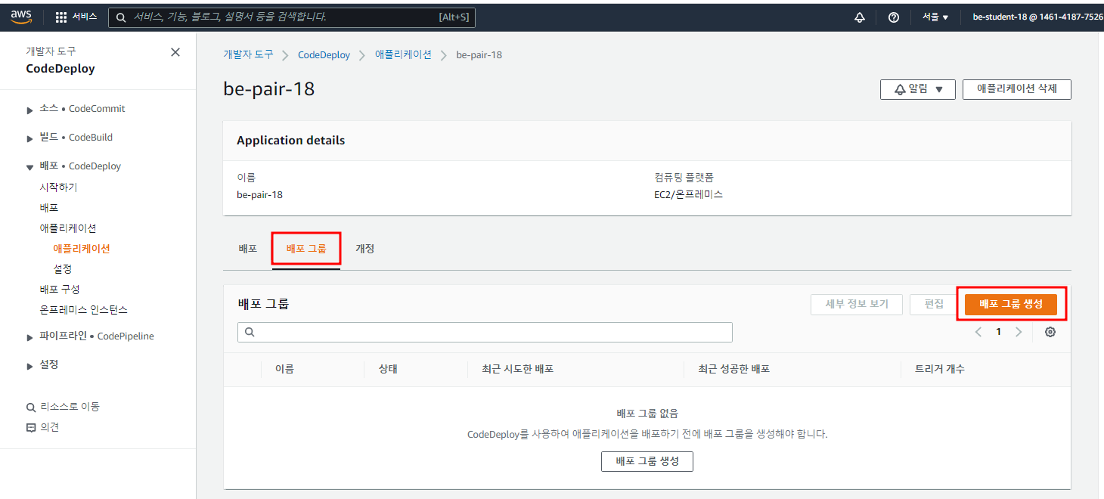Focus the deployment group search field
Image resolution: width=1104 pixels, height=499 pixels.
point(485,332)
